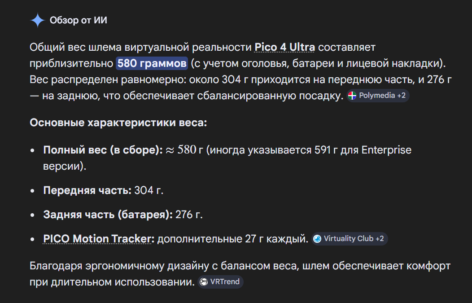472x303 pixels.
Task: Expand the Polymedia +2 sources label
Action: [378, 96]
